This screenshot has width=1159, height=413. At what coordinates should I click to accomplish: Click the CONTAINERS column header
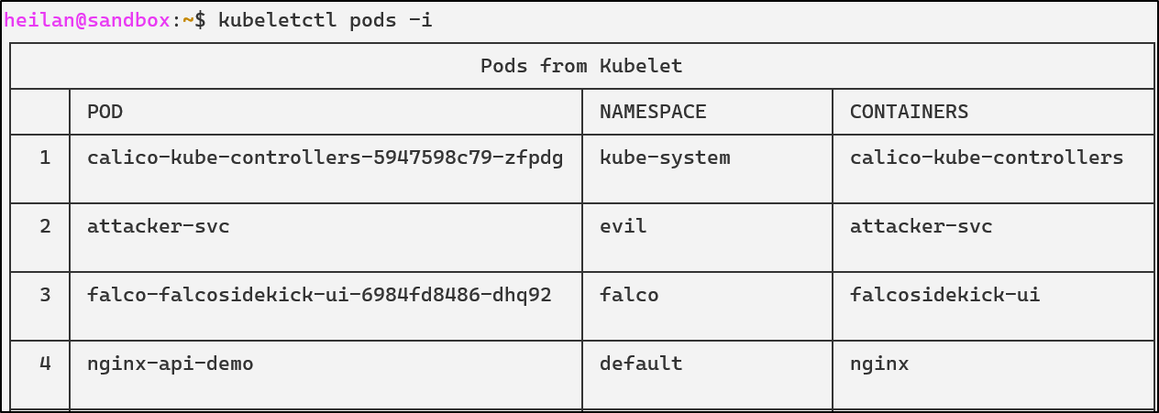[x=909, y=112]
